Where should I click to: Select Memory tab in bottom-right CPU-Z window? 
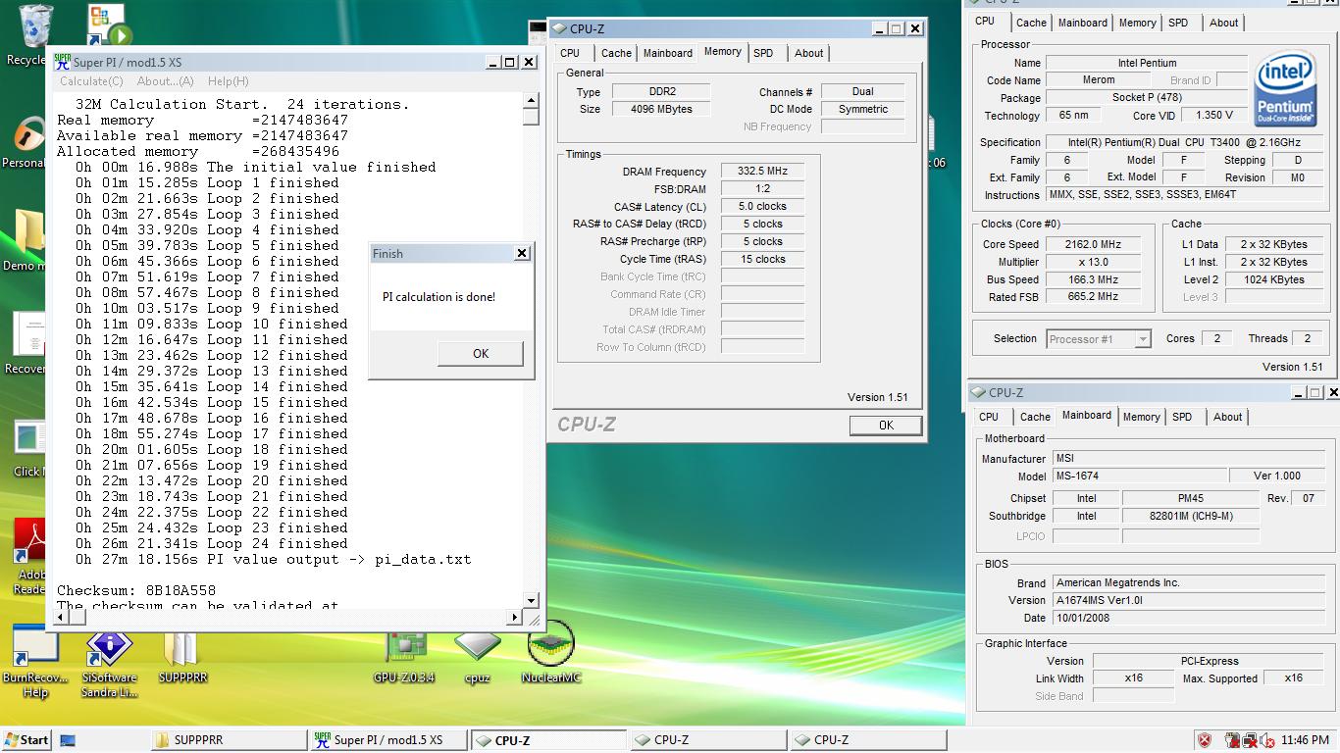tap(1141, 417)
